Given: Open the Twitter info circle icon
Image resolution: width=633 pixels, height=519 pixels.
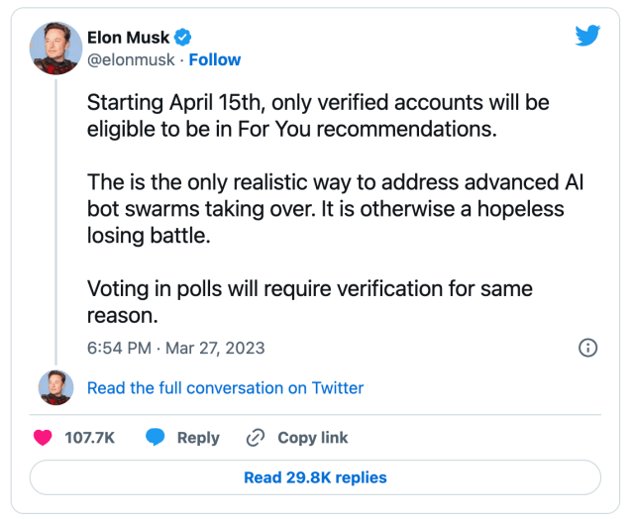Looking at the screenshot, I should coord(587,348).
